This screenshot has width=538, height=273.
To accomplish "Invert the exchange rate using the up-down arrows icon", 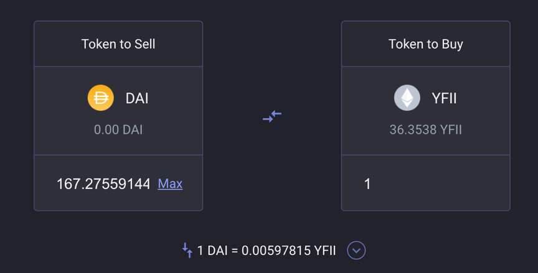I will coord(187,251).
